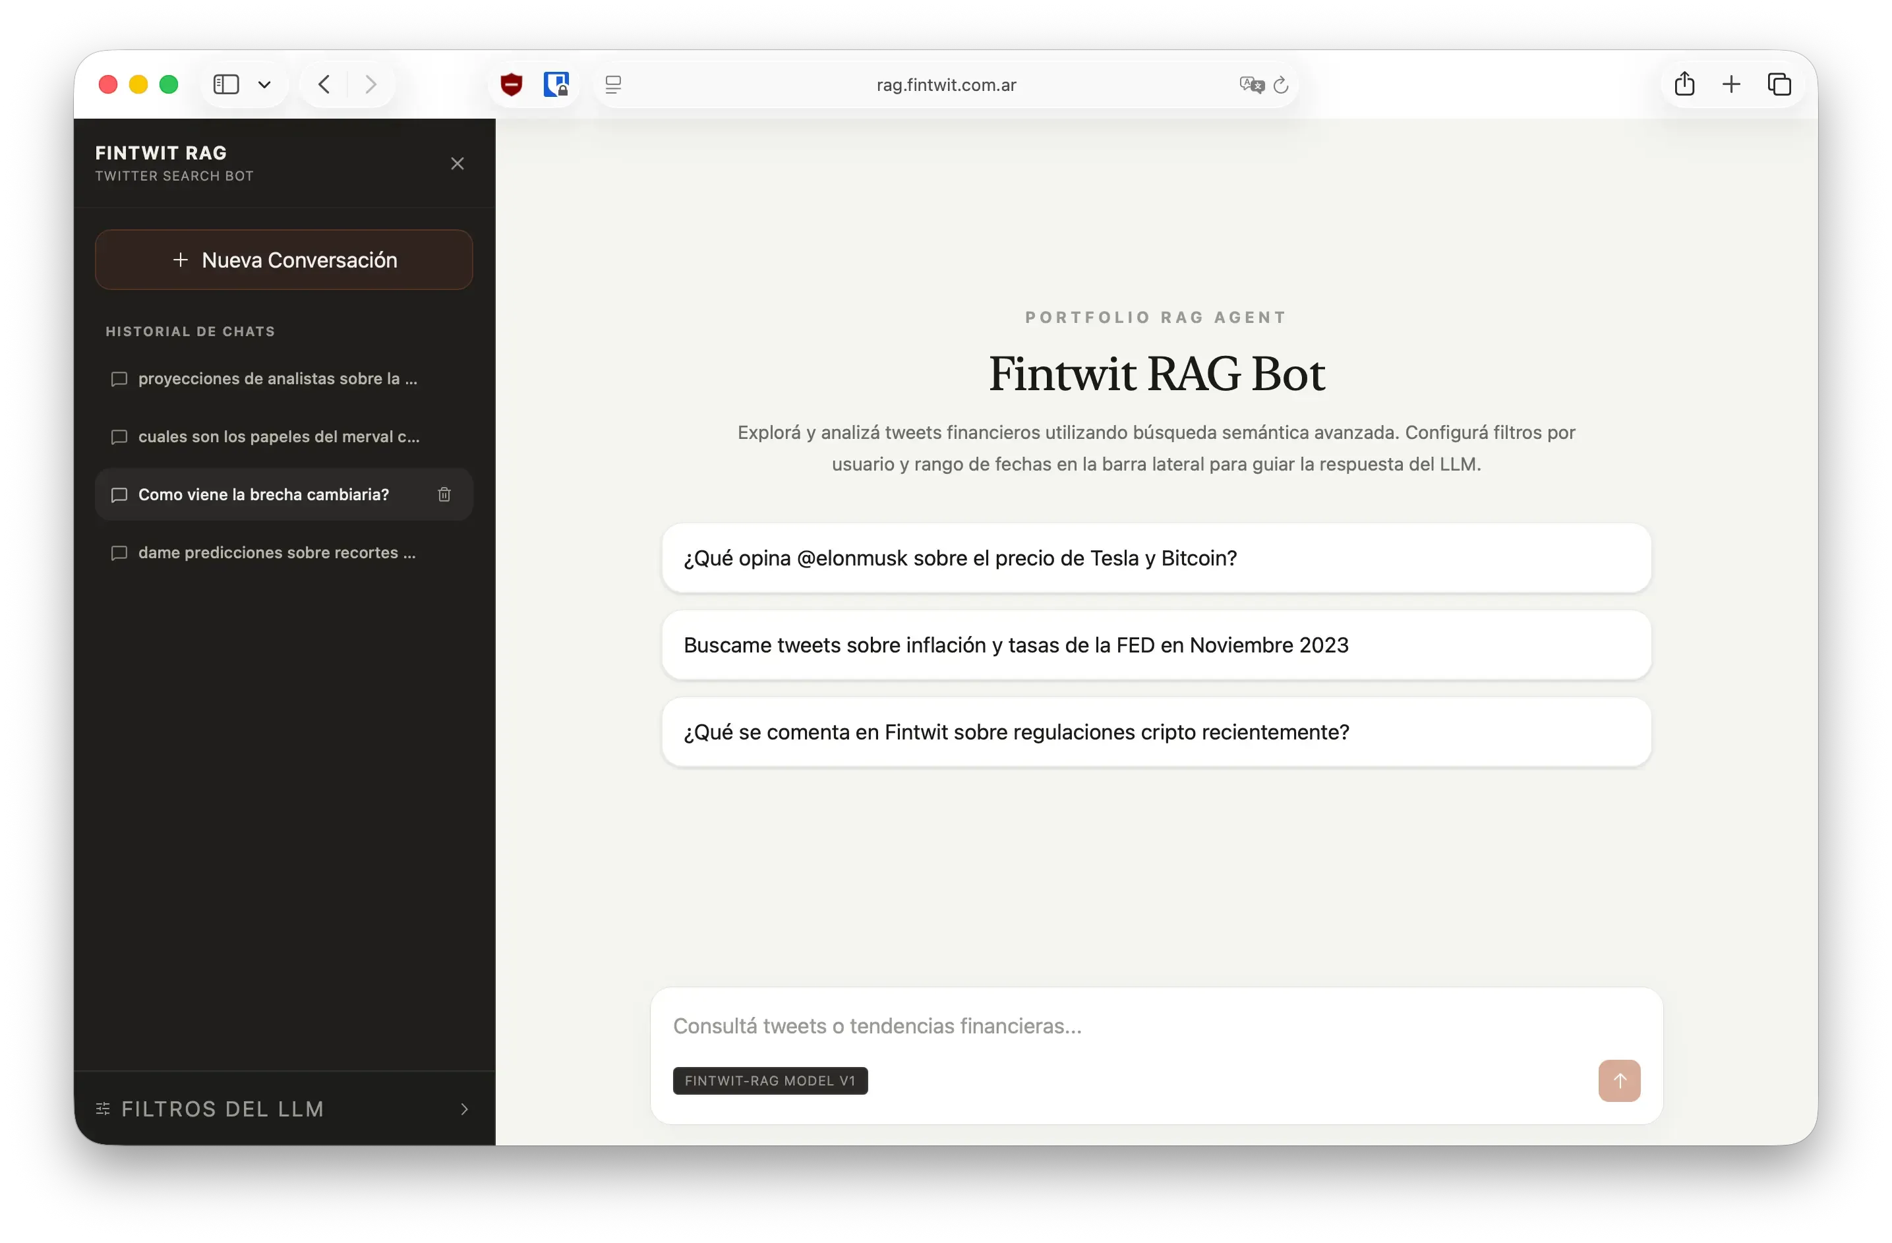Go back in Safari history
The image size is (1892, 1243).
(324, 84)
